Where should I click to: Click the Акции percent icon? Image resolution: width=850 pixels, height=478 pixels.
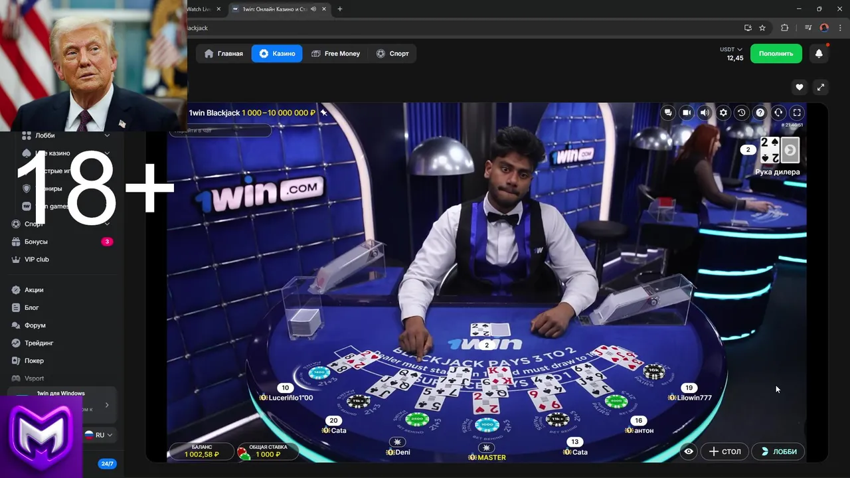17,290
